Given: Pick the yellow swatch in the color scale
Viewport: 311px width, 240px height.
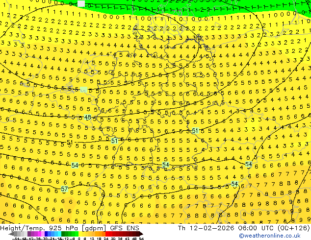Looking at the screenshot, I should [x=80, y=234].
